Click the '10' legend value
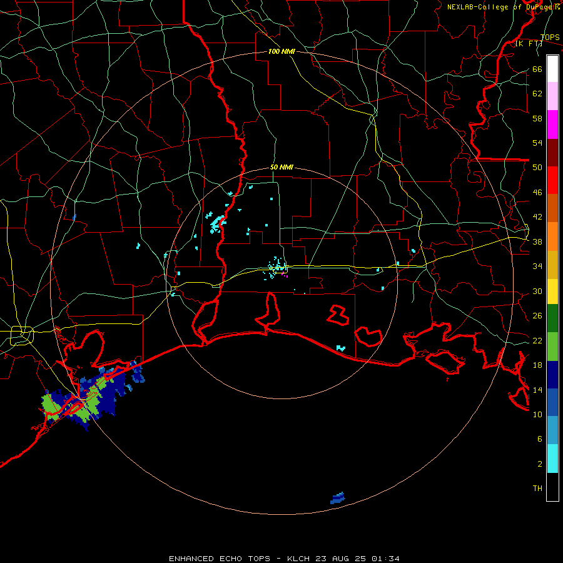 (537, 414)
